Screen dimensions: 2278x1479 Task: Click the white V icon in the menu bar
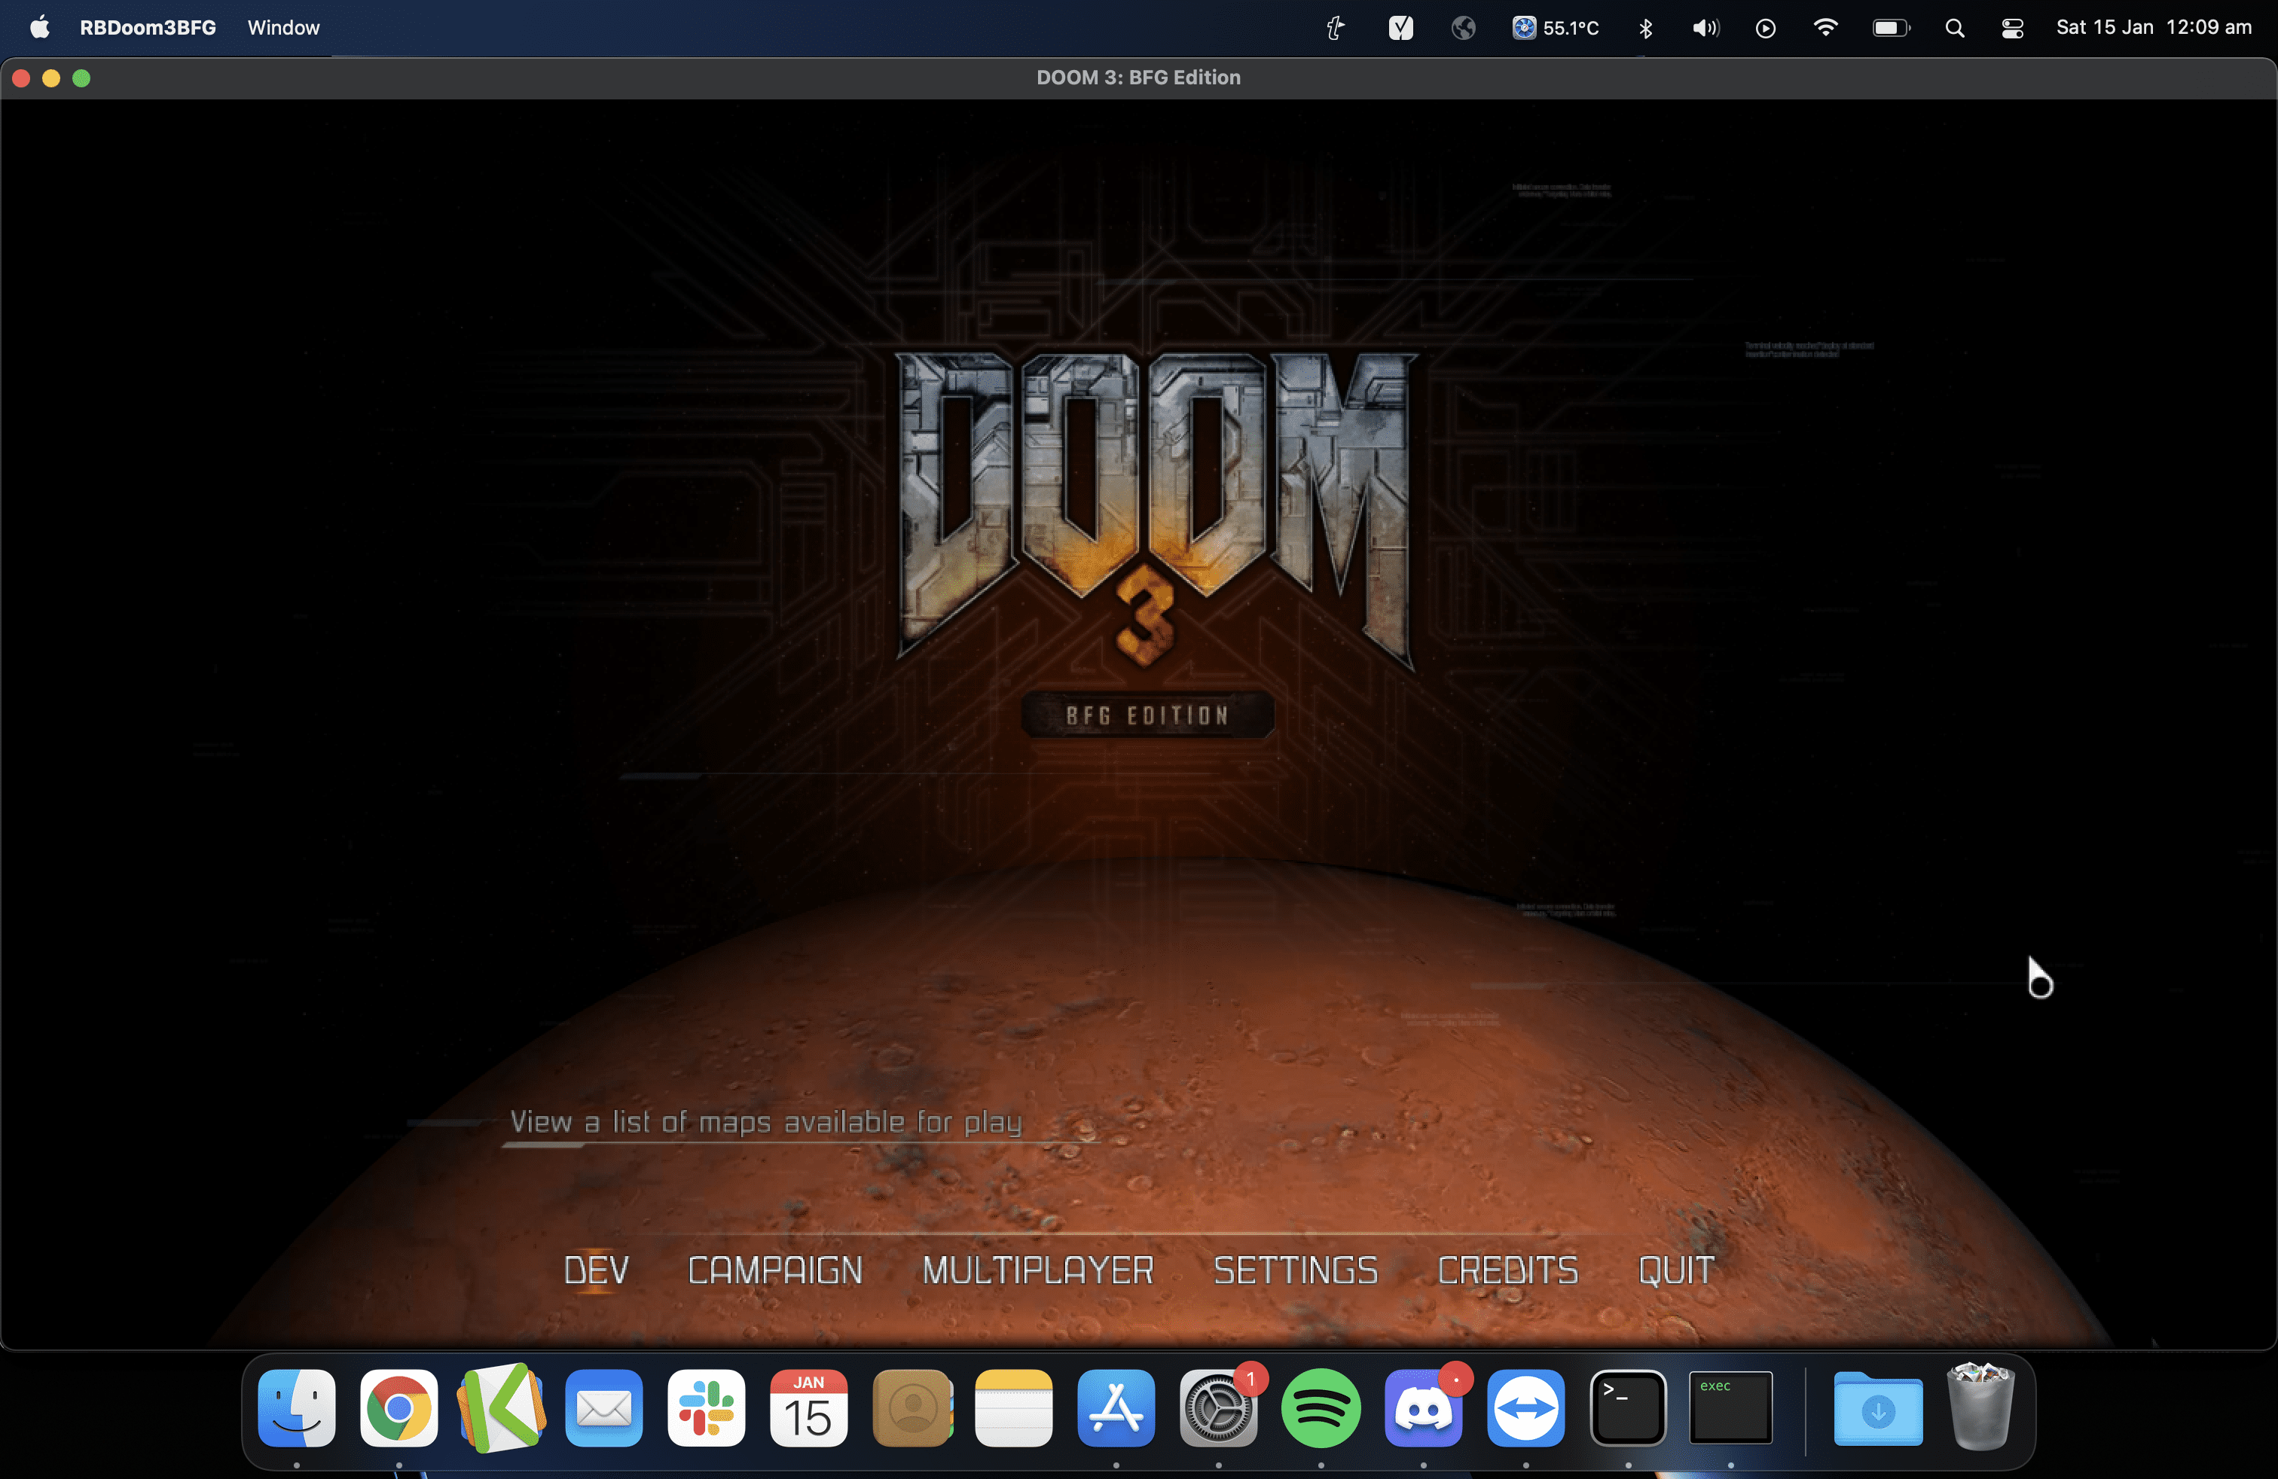tap(1400, 28)
